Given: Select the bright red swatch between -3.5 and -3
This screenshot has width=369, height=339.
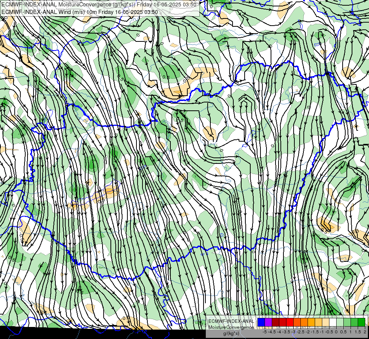Looking at the screenshot, I should click(290, 322).
